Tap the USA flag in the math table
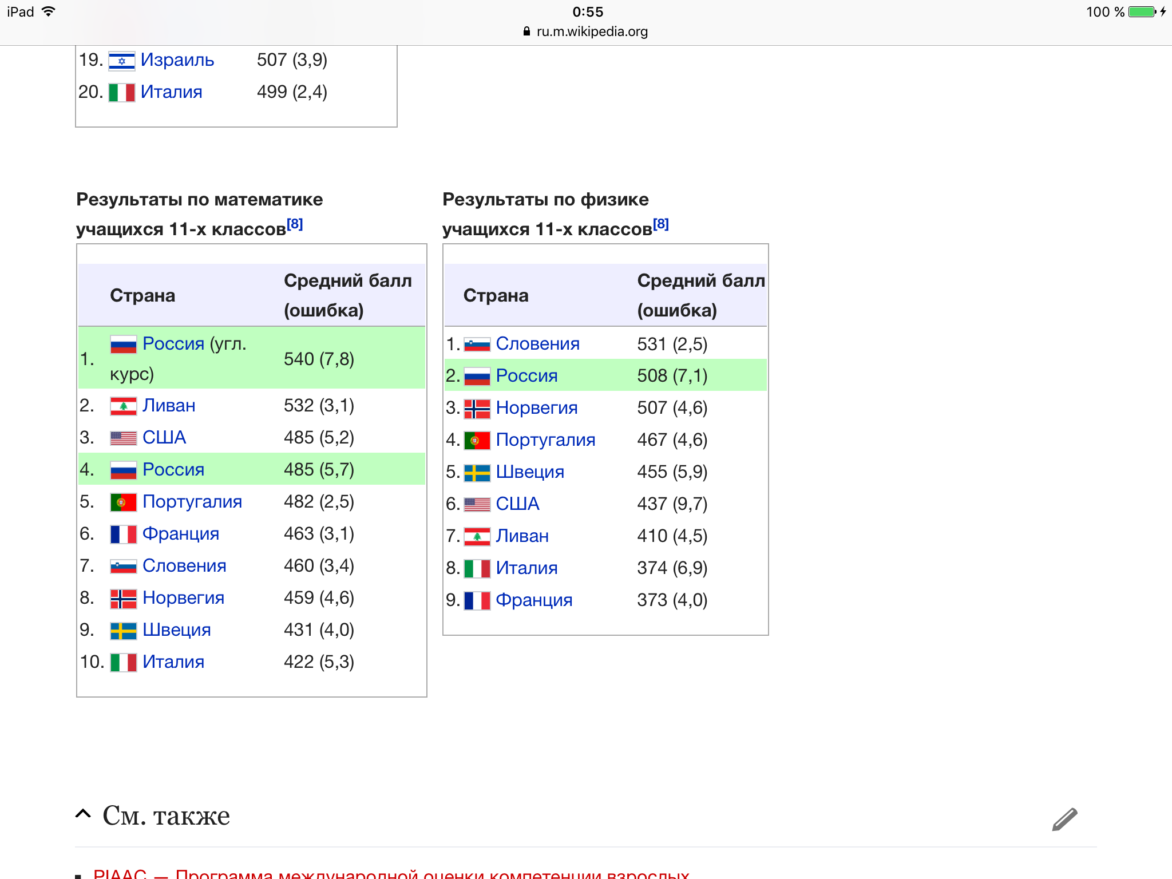Screen dimensions: 1172x879 pyautogui.click(x=124, y=438)
